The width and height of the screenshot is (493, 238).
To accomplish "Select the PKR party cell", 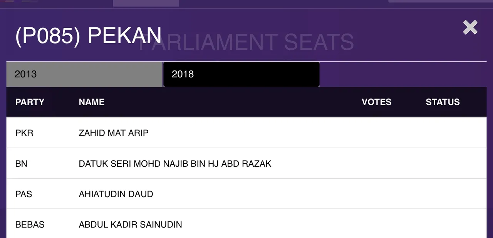I will [x=24, y=133].
